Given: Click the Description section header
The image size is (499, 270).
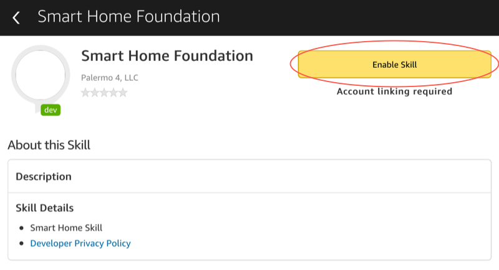Looking at the screenshot, I should click(44, 177).
